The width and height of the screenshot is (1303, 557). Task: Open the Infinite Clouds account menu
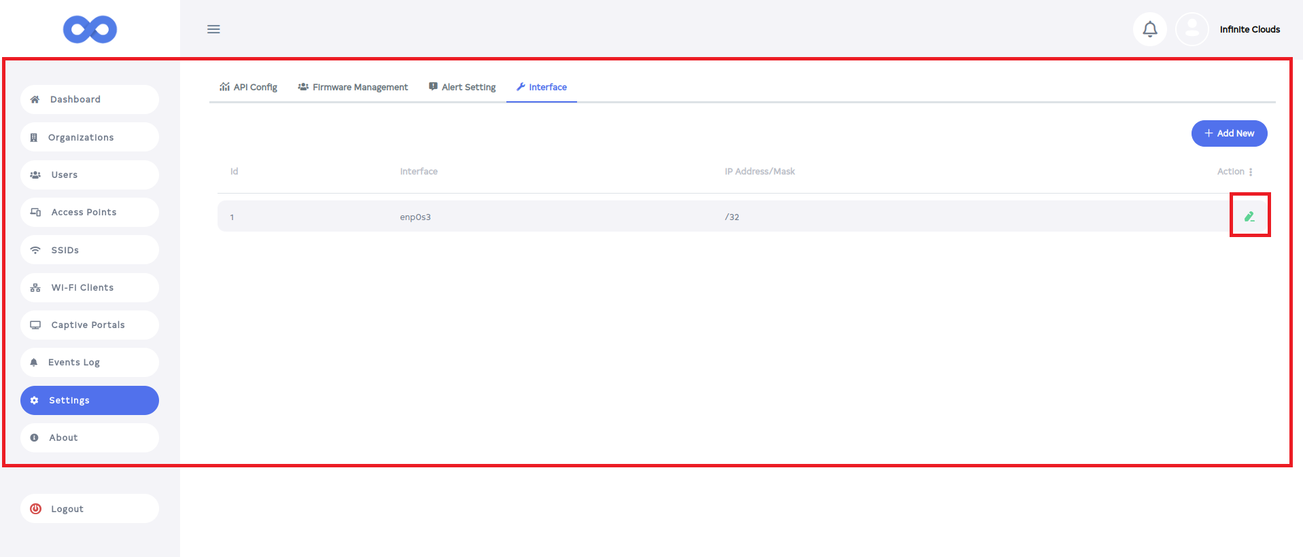pyautogui.click(x=1249, y=29)
